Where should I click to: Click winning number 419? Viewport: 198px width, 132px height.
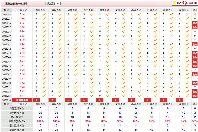tap(22, 40)
